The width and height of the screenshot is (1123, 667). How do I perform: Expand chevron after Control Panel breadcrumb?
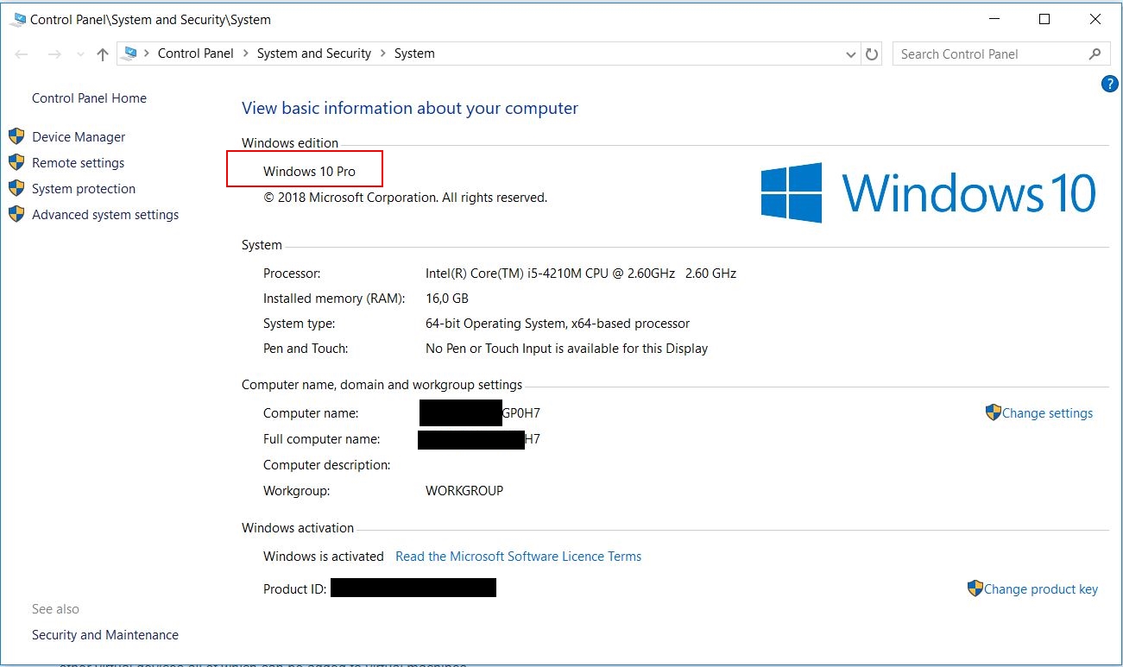point(245,53)
